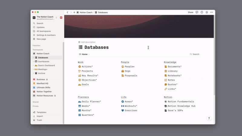
Task: Open the Notebooks database link
Action: (175, 76)
